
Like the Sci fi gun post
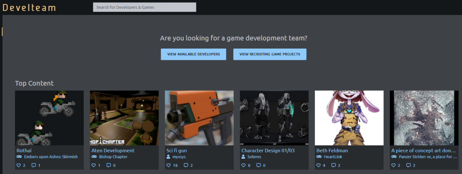point(169,165)
